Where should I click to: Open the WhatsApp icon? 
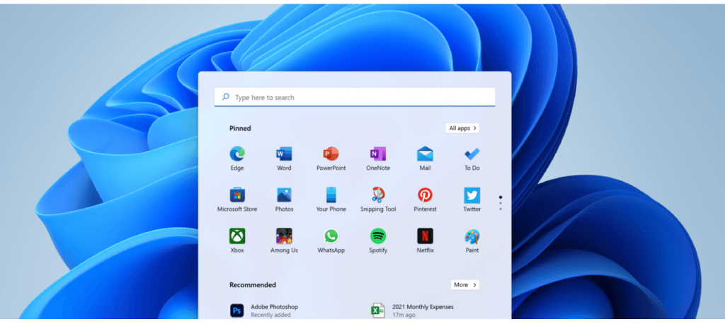coord(331,236)
